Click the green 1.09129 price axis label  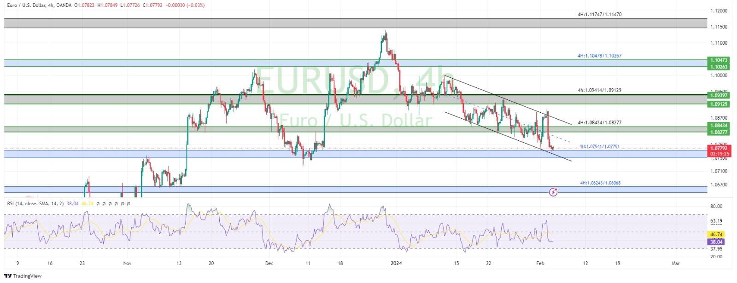pyautogui.click(x=719, y=104)
